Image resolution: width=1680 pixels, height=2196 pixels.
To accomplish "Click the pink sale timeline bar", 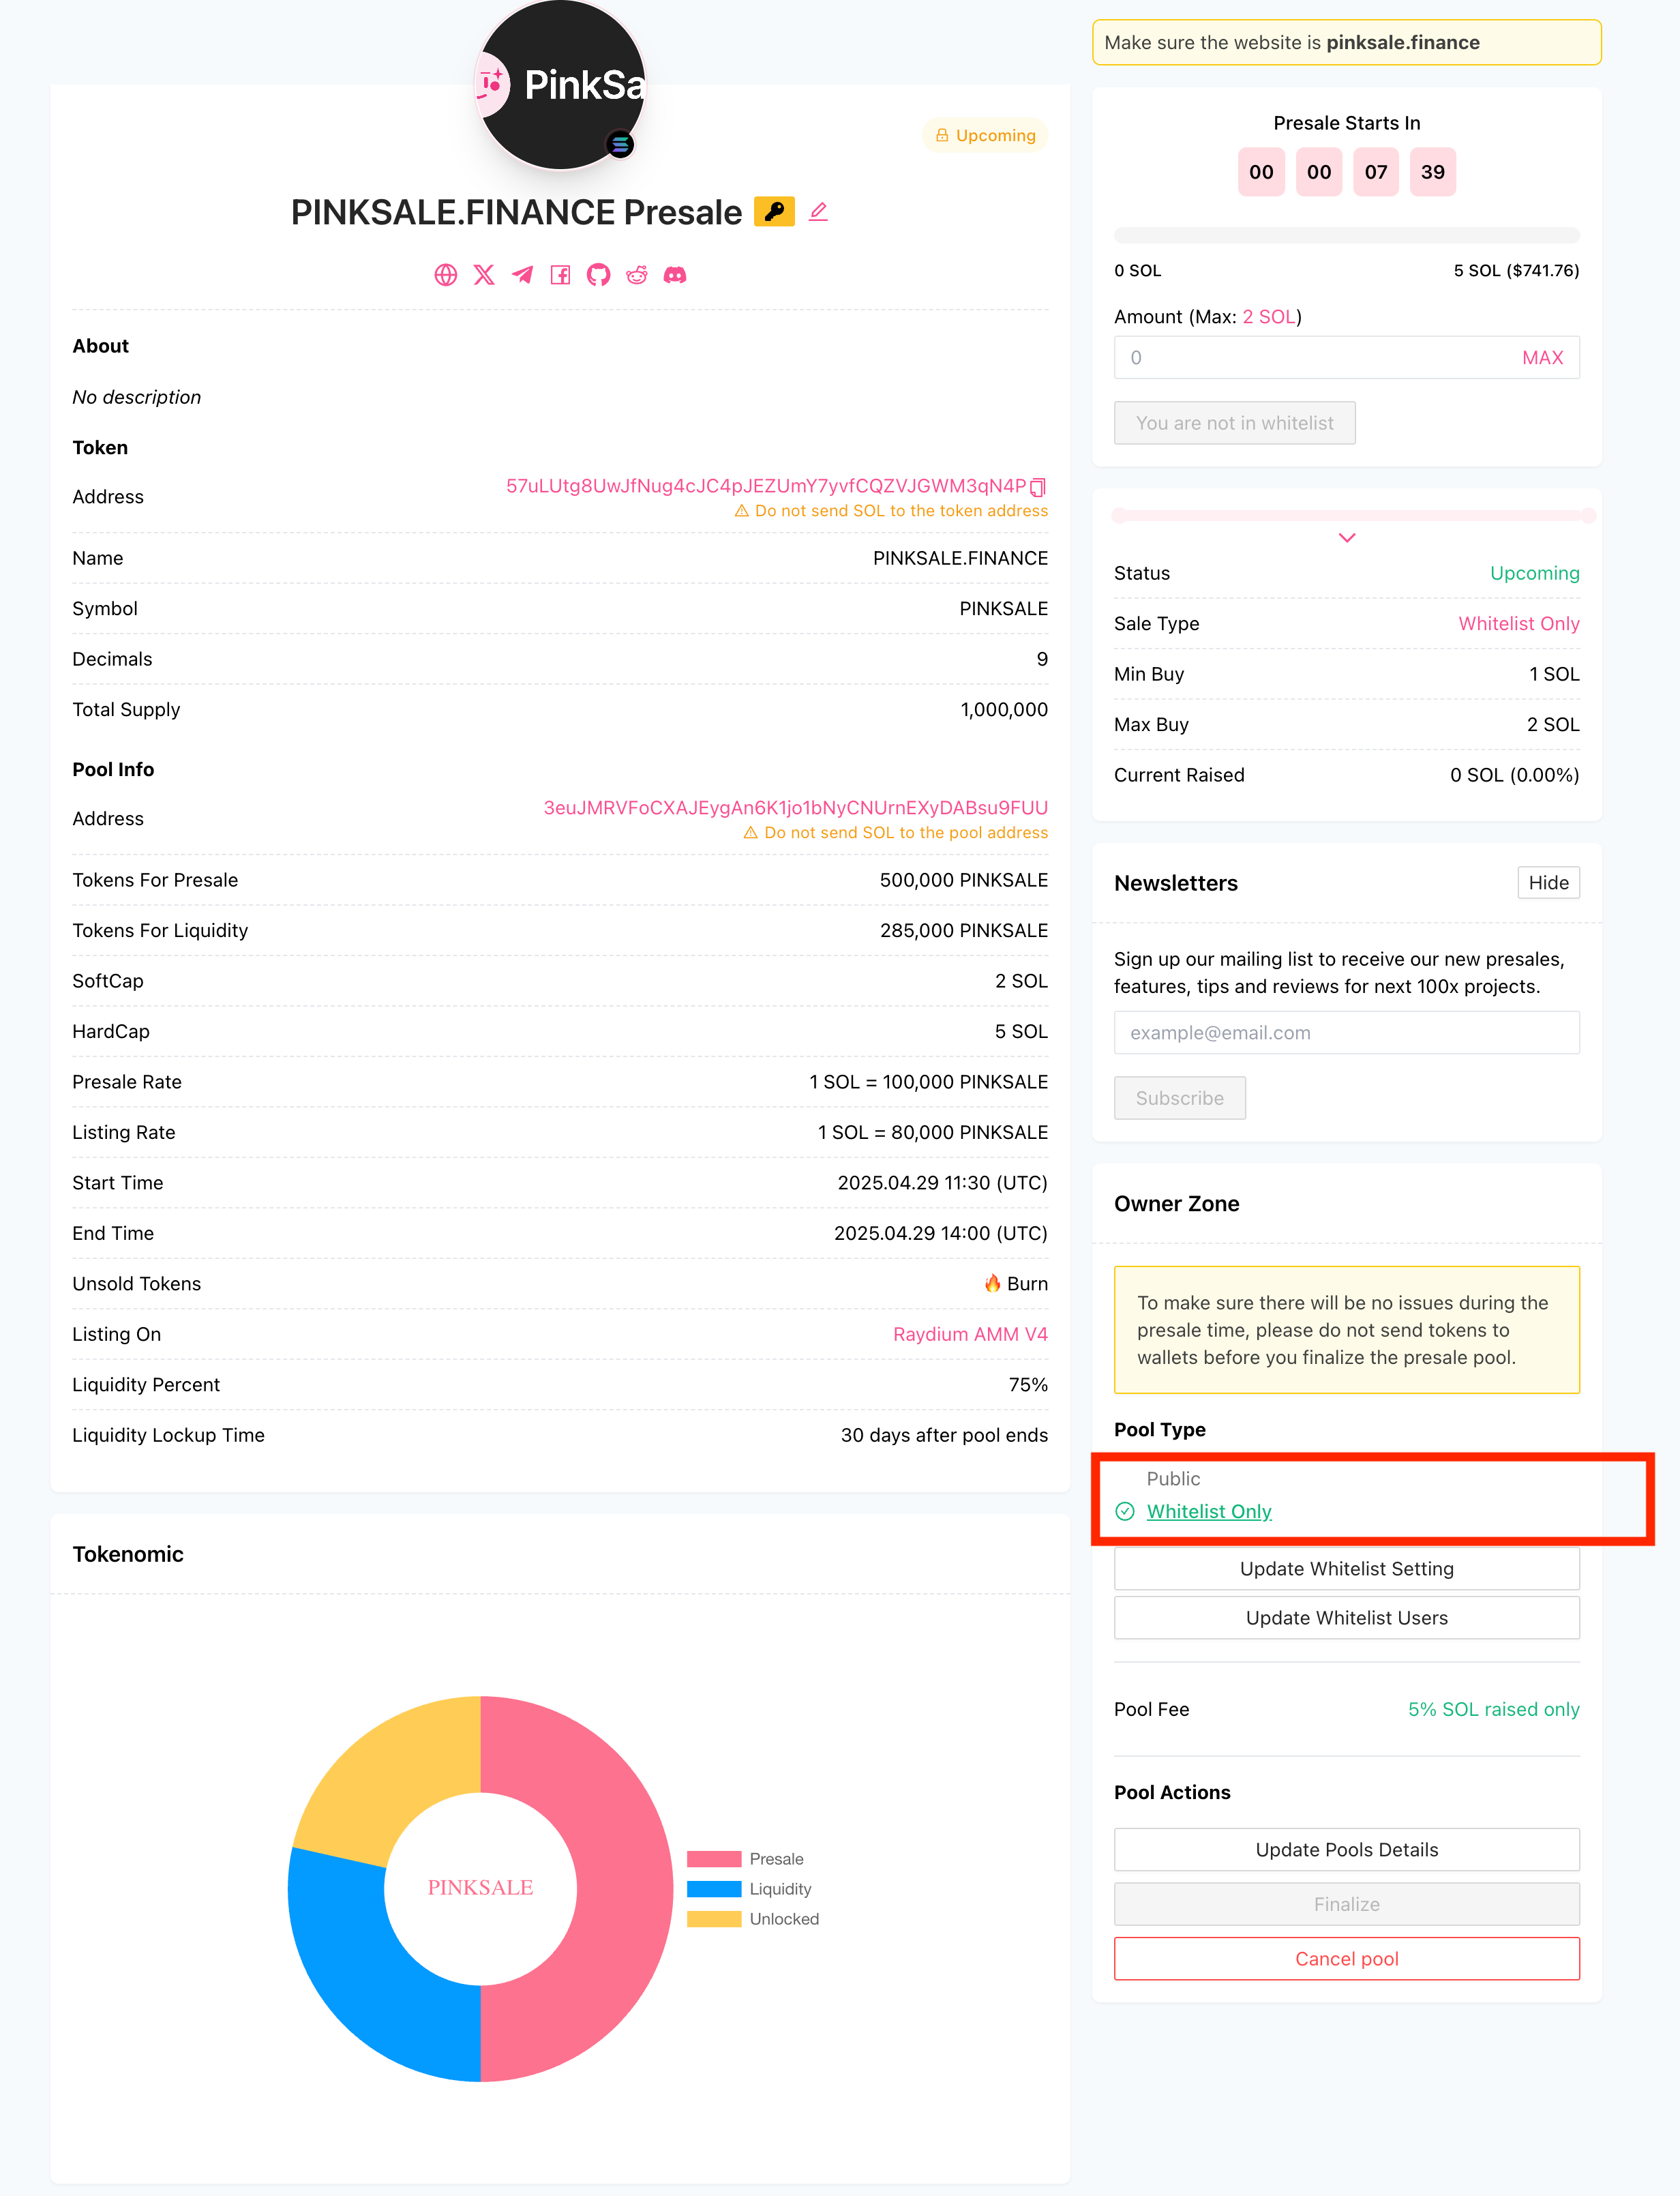I will pos(1353,516).
